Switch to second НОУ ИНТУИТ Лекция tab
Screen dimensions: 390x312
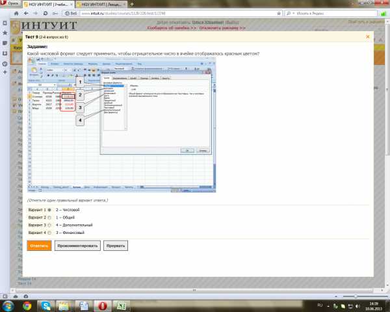point(101,5)
